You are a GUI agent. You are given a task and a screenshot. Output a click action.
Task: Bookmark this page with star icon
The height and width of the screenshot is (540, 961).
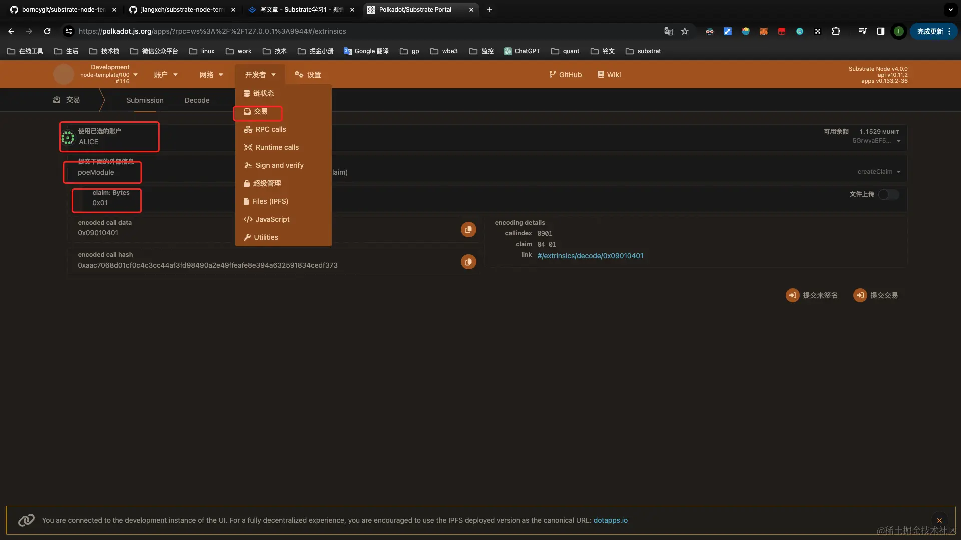pos(685,31)
